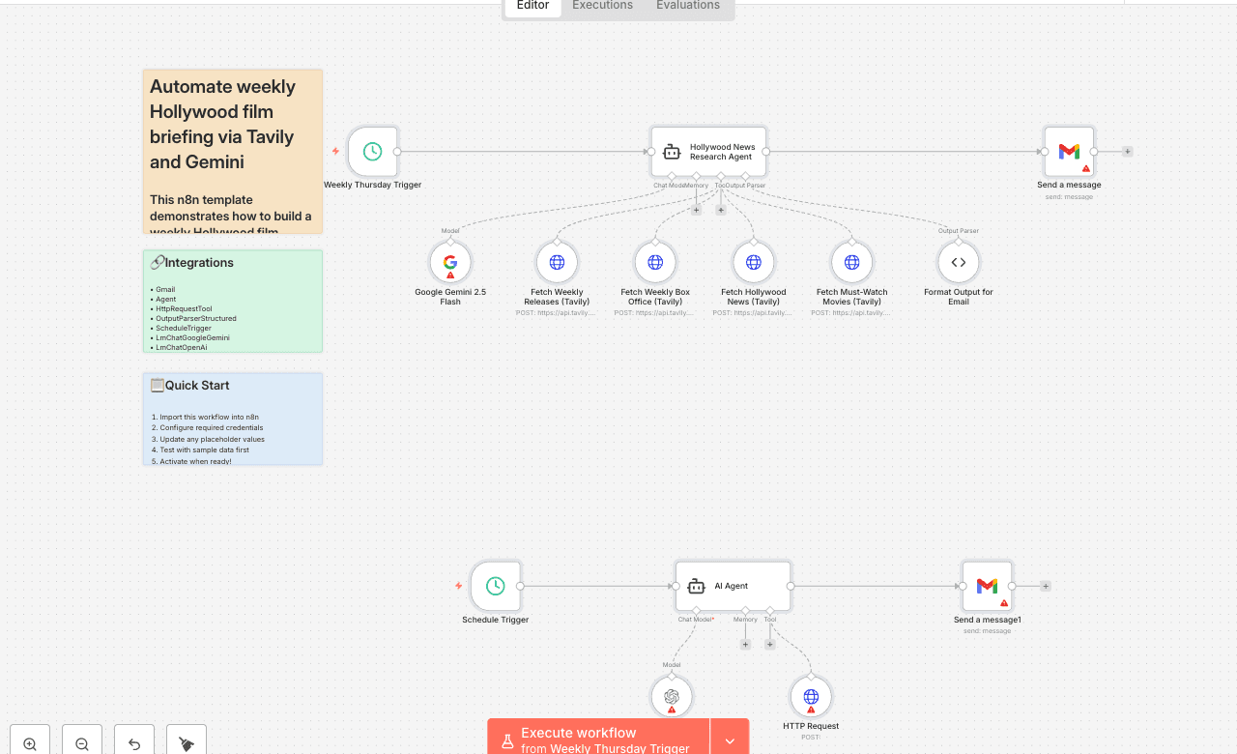The width and height of the screenshot is (1237, 754).
Task: Select the Fetch Must-Watch Movies (Tavily) node
Action: [x=851, y=261]
